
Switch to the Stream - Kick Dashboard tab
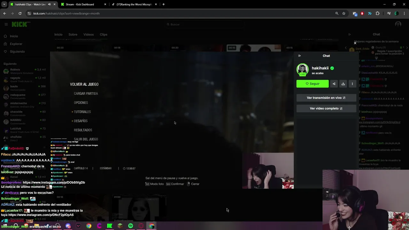click(83, 4)
